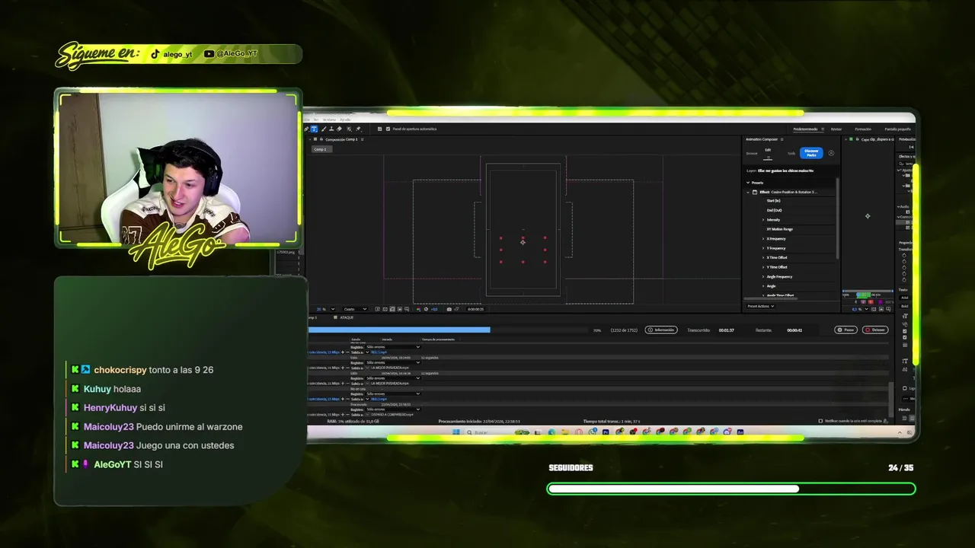This screenshot has width=975, height=548.
Task: Select the Brush tool in the toolbar
Action: coord(324,129)
